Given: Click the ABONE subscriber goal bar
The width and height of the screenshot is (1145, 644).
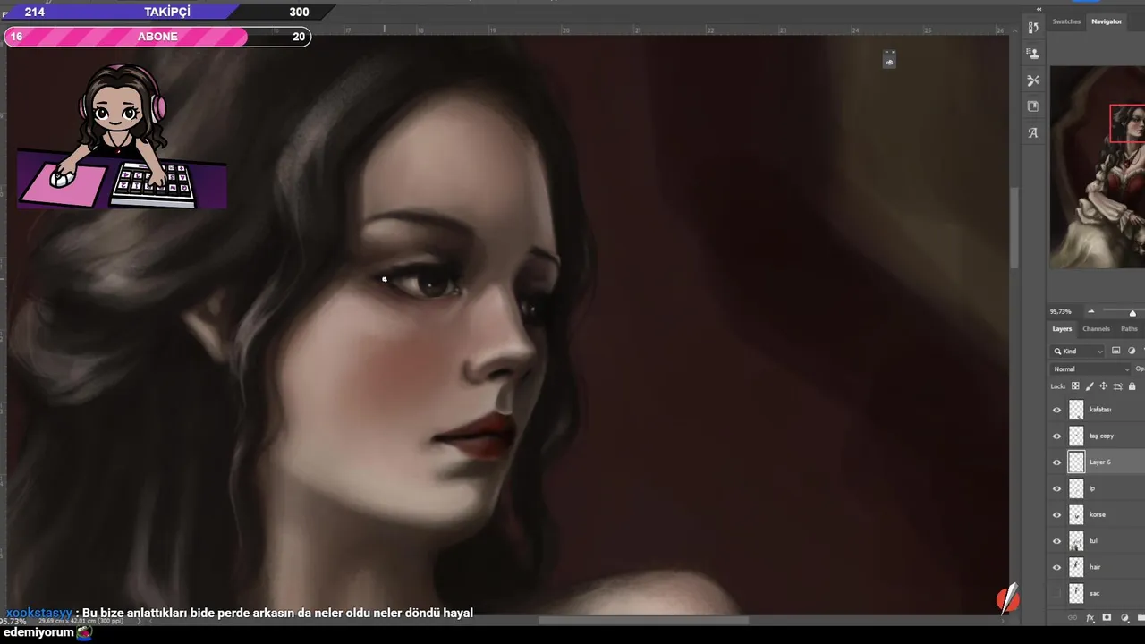Looking at the screenshot, I should [157, 37].
